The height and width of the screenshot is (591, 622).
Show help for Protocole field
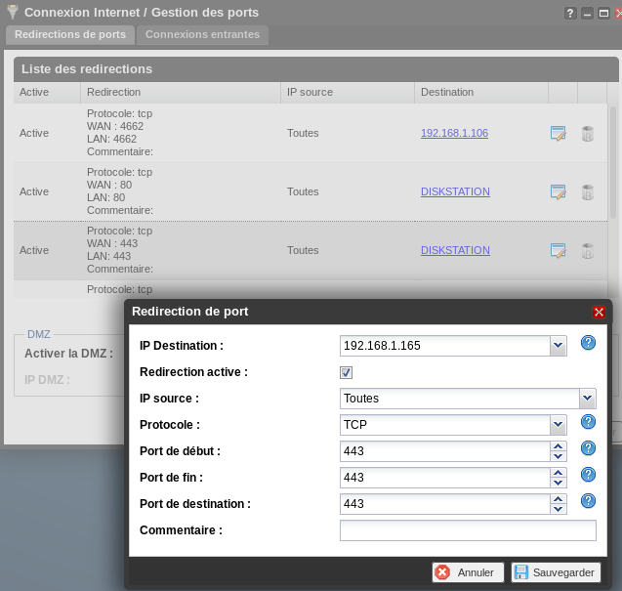(588, 422)
